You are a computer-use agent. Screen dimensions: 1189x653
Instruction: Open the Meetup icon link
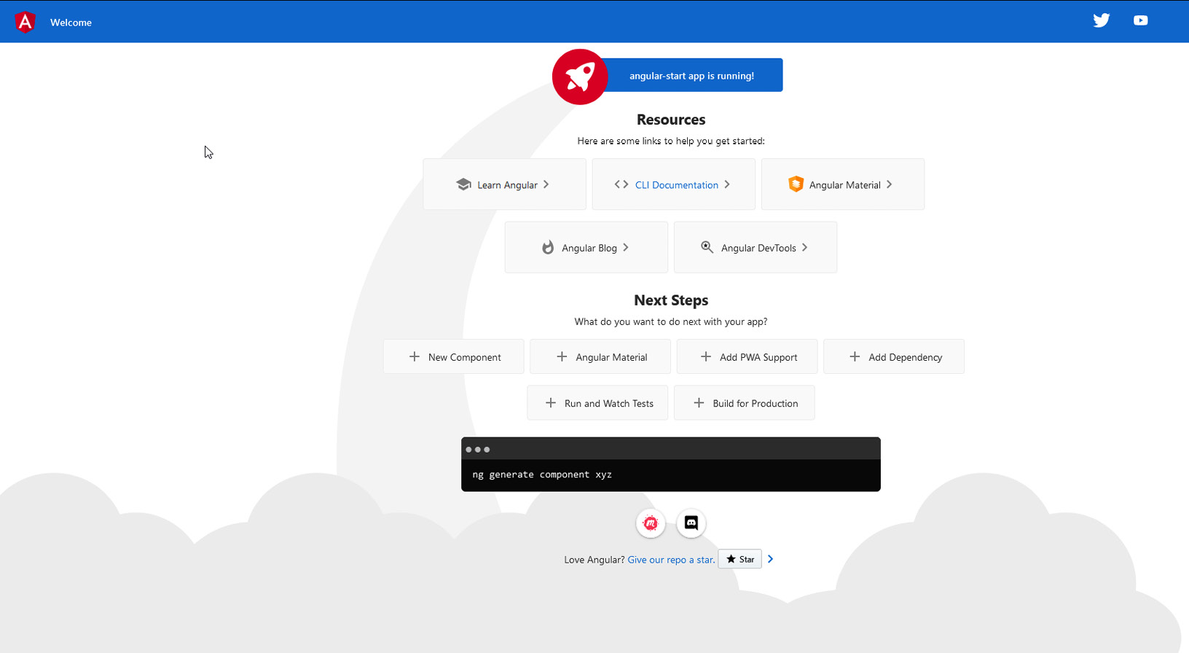tap(651, 523)
